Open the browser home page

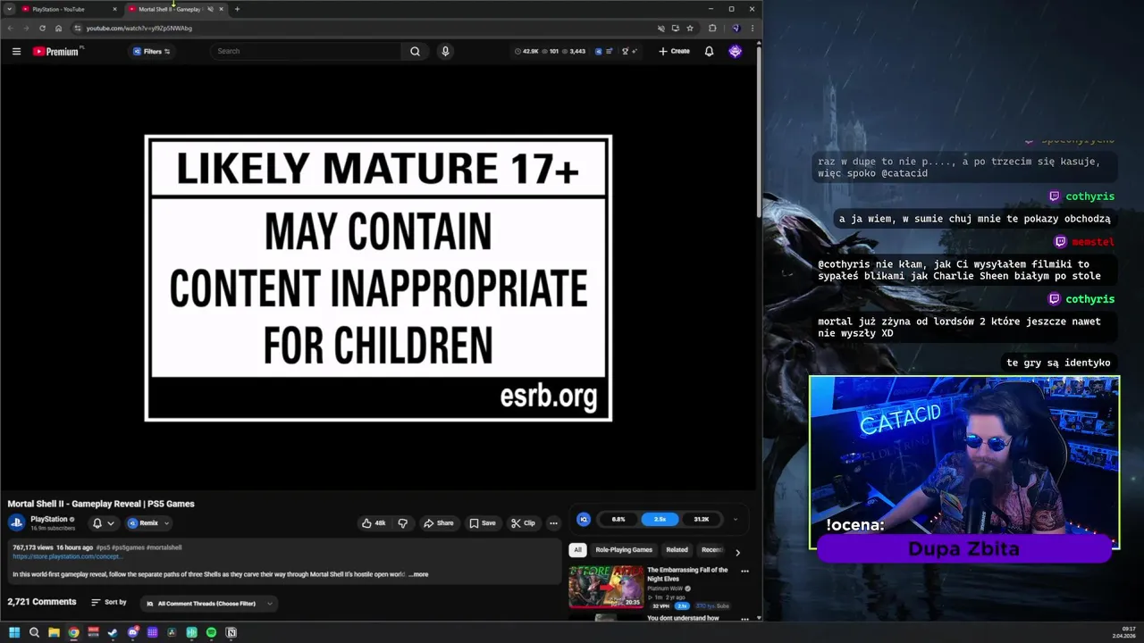pyautogui.click(x=59, y=28)
